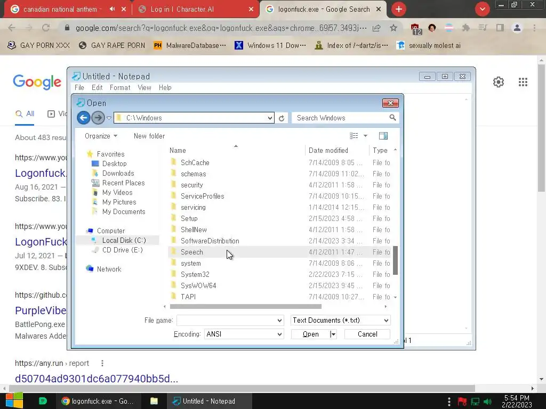Toggle Chrome side panel
The width and height of the screenshot is (546, 409).
(500, 28)
